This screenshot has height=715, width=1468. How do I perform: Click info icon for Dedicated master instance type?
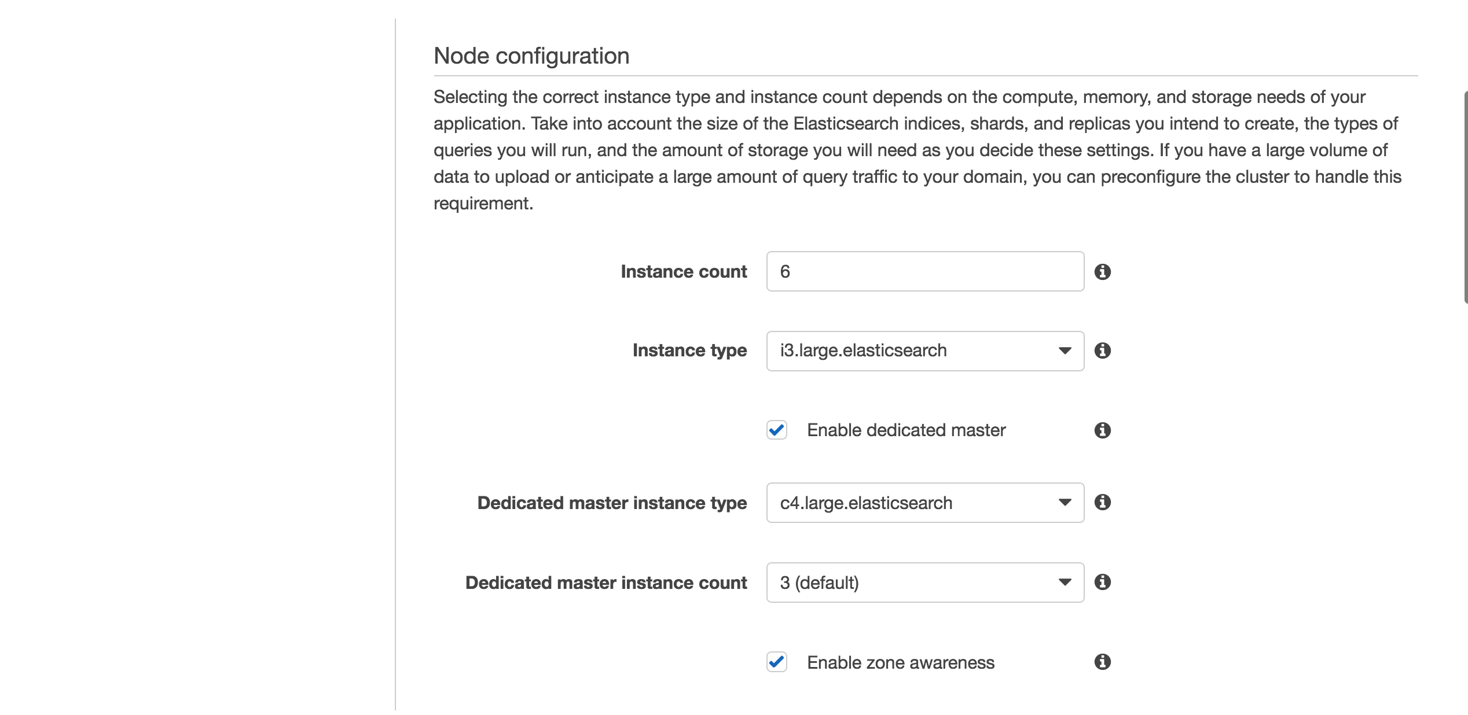[1102, 502]
